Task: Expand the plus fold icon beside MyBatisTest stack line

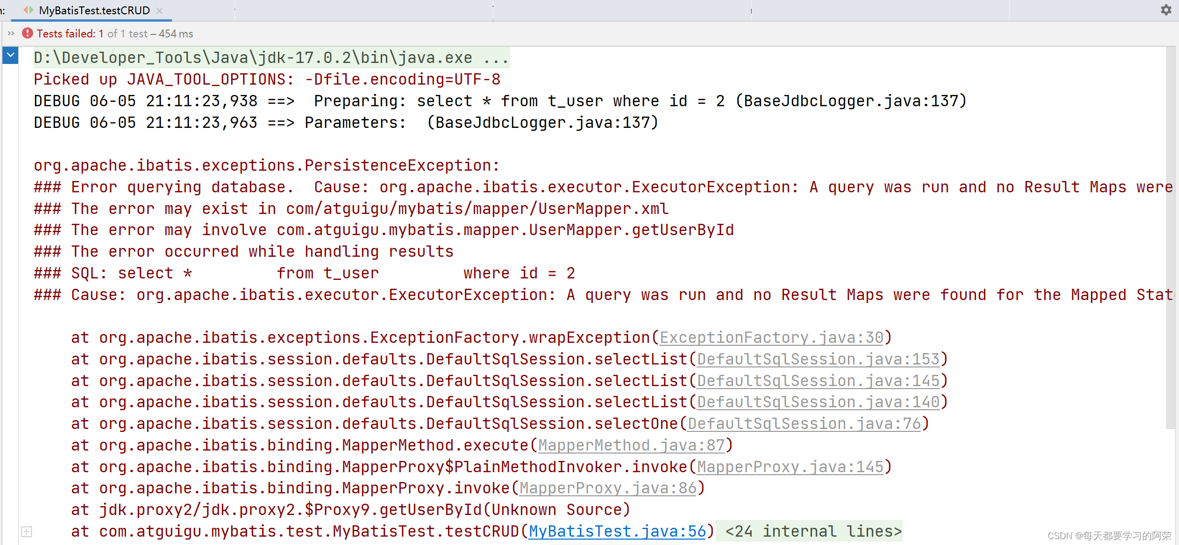Action: click(27, 532)
